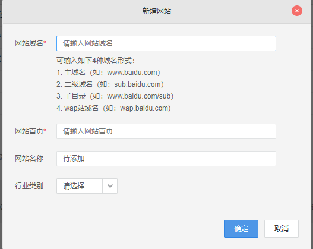The height and width of the screenshot is (249, 313).
Task: Click the wap站域名 wap.baidu.com example line
Action: click(x=113, y=108)
